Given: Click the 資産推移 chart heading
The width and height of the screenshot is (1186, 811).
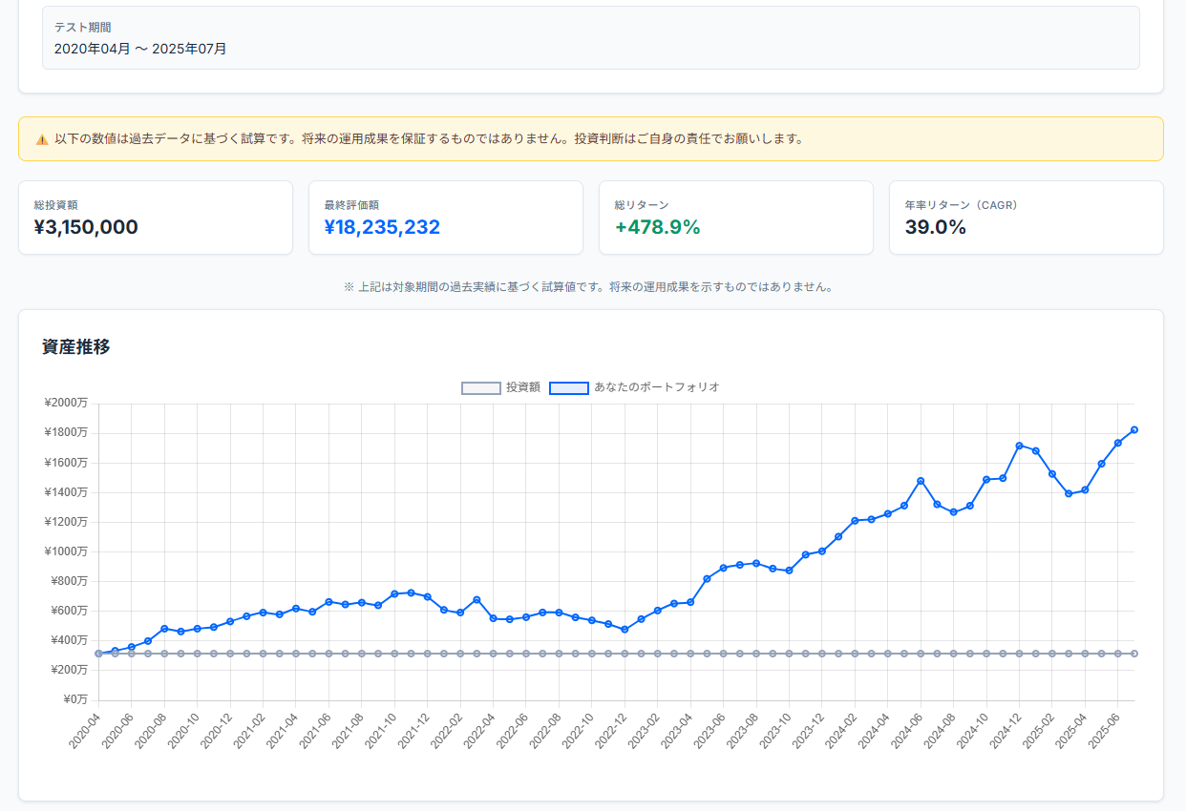Looking at the screenshot, I should 76,347.
